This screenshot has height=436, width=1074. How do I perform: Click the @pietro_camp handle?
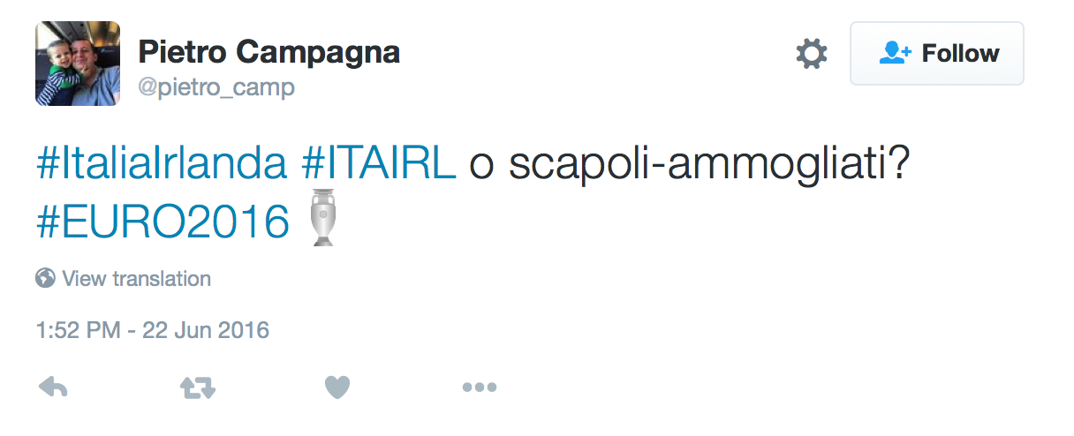point(216,87)
